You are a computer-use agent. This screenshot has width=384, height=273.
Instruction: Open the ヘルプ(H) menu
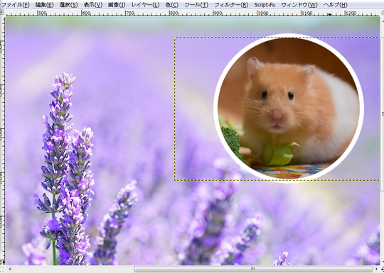pyautogui.click(x=335, y=5)
